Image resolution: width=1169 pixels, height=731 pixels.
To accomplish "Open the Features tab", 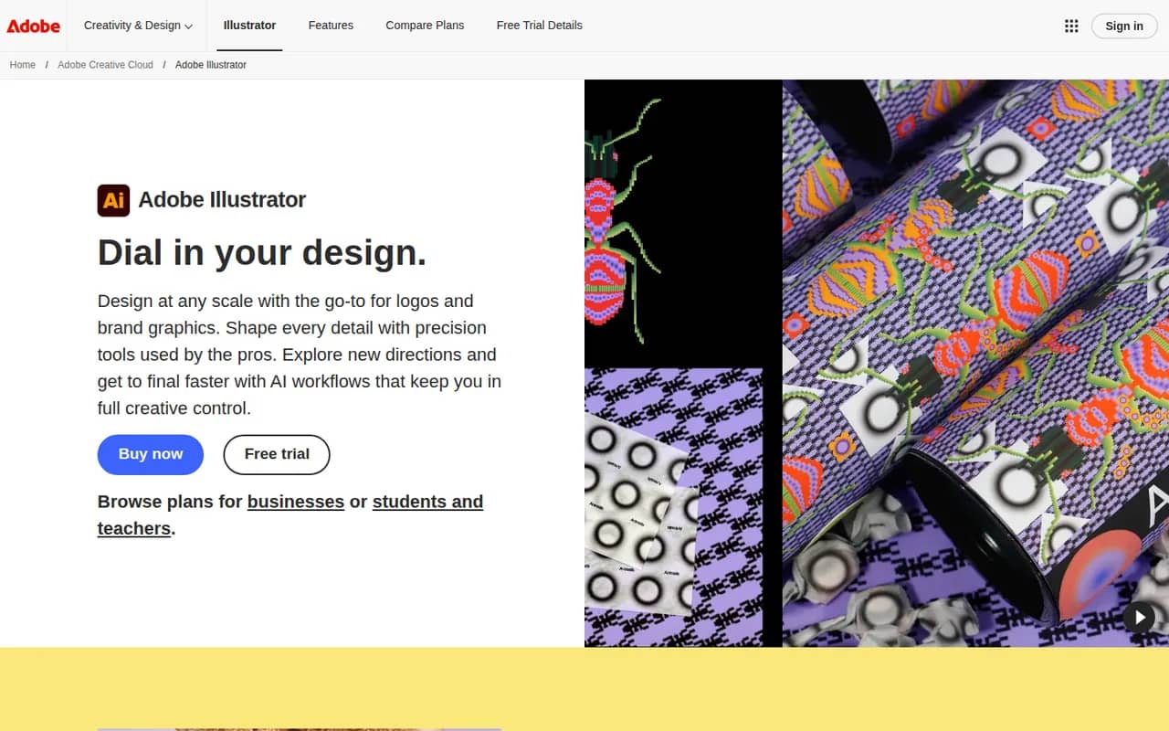I will pos(331,26).
